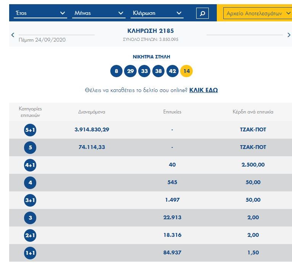Select winning number ball 29
Viewport: 292px width, 267px height.
coord(131,71)
